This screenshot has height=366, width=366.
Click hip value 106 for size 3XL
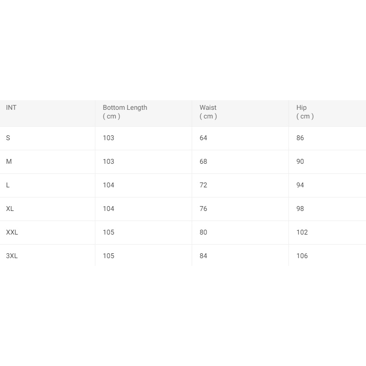302,256
